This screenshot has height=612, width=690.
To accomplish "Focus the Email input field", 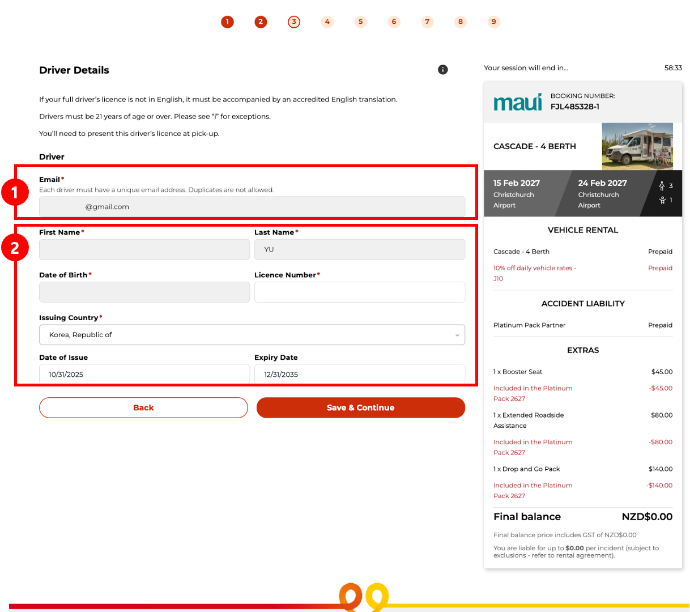I will 252,207.
